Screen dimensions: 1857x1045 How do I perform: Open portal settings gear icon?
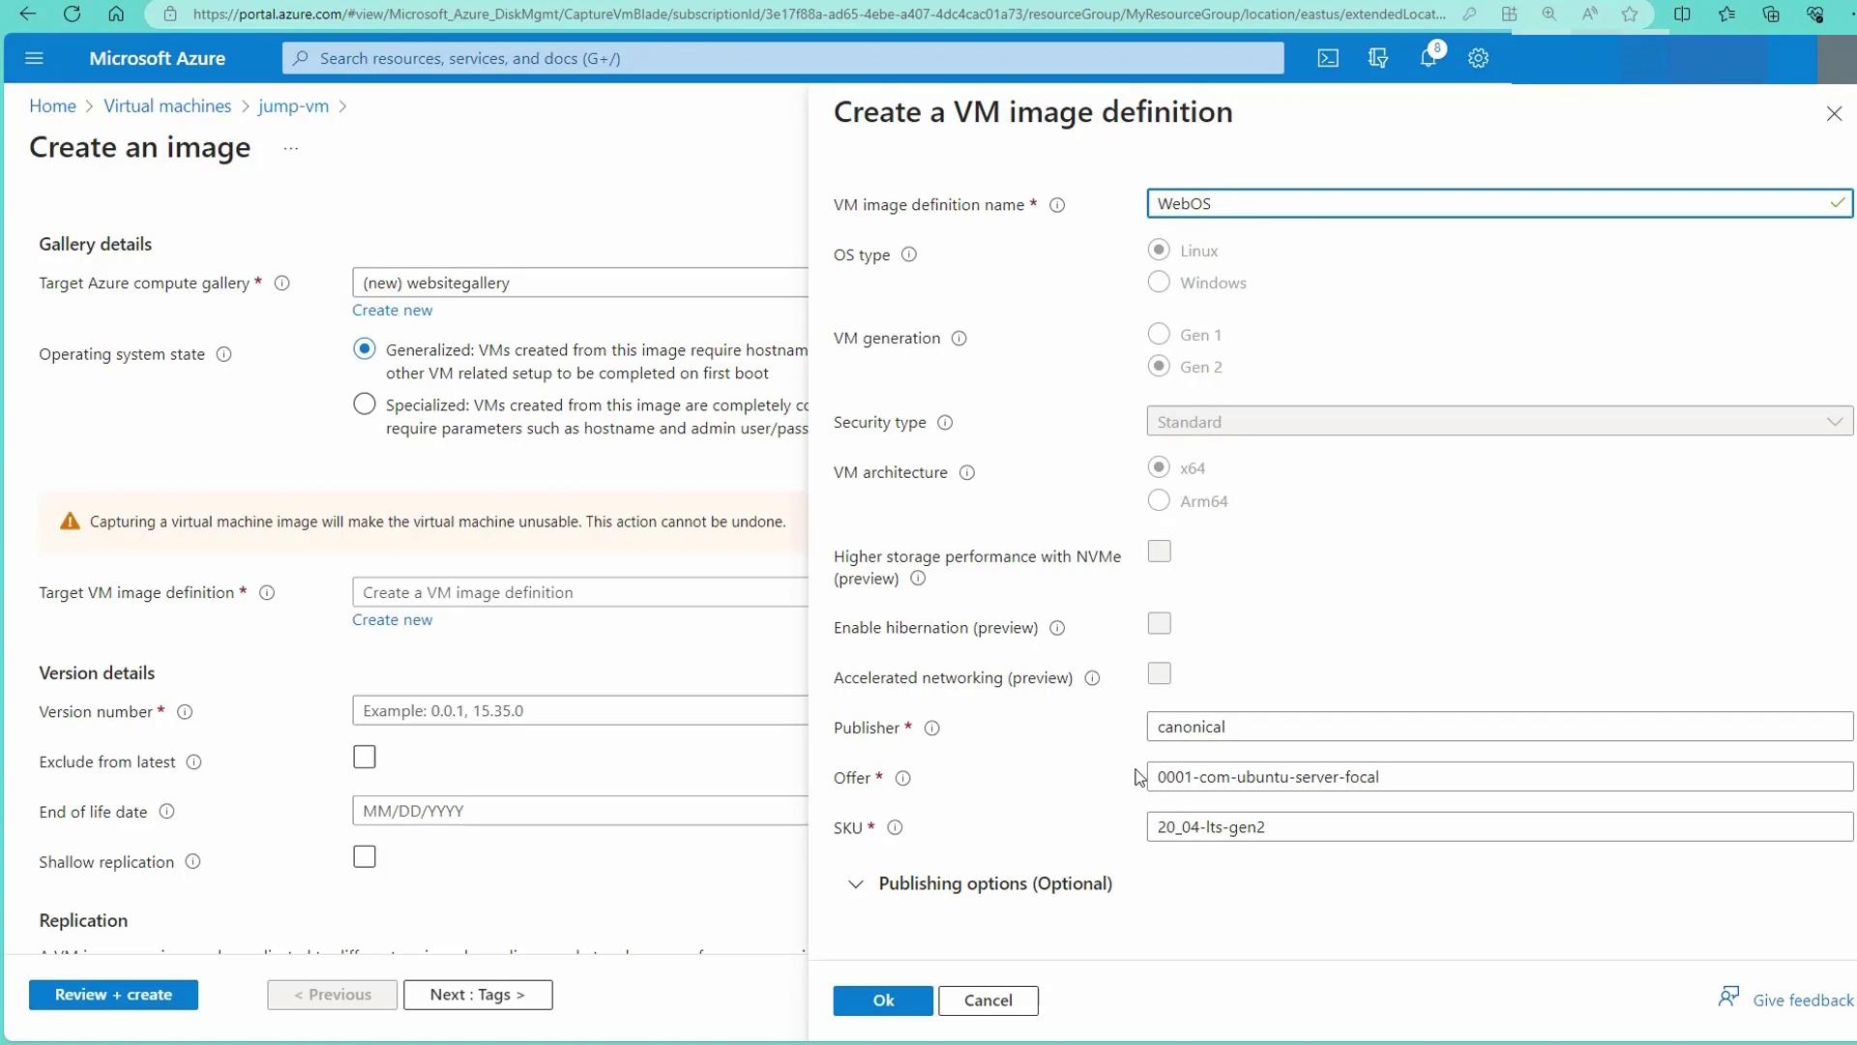coord(1478,58)
